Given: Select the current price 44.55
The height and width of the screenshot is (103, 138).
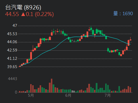Looking at the screenshot, I should 12,14.
